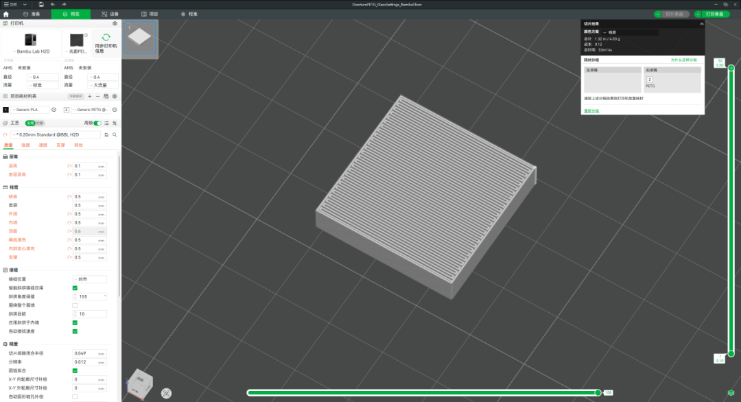Toggle 应用斜拼于内墙 checkbox
The height and width of the screenshot is (402, 741).
point(75,322)
